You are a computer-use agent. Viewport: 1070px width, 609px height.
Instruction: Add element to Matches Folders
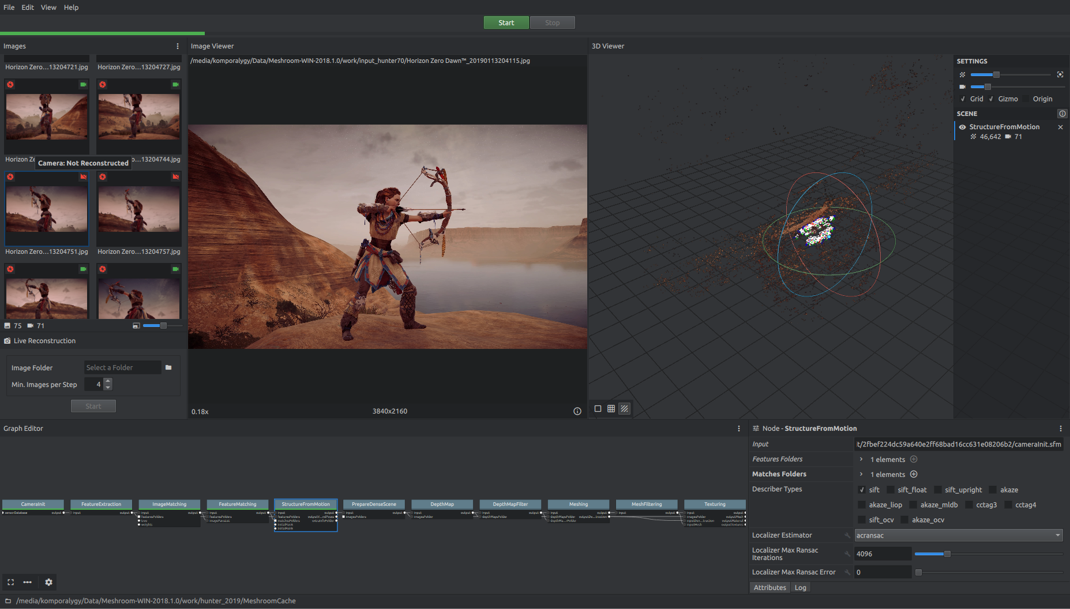[914, 475]
